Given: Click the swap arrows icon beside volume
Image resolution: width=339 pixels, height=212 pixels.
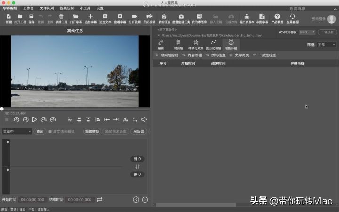Looking at the screenshot, I should click(x=135, y=119).
